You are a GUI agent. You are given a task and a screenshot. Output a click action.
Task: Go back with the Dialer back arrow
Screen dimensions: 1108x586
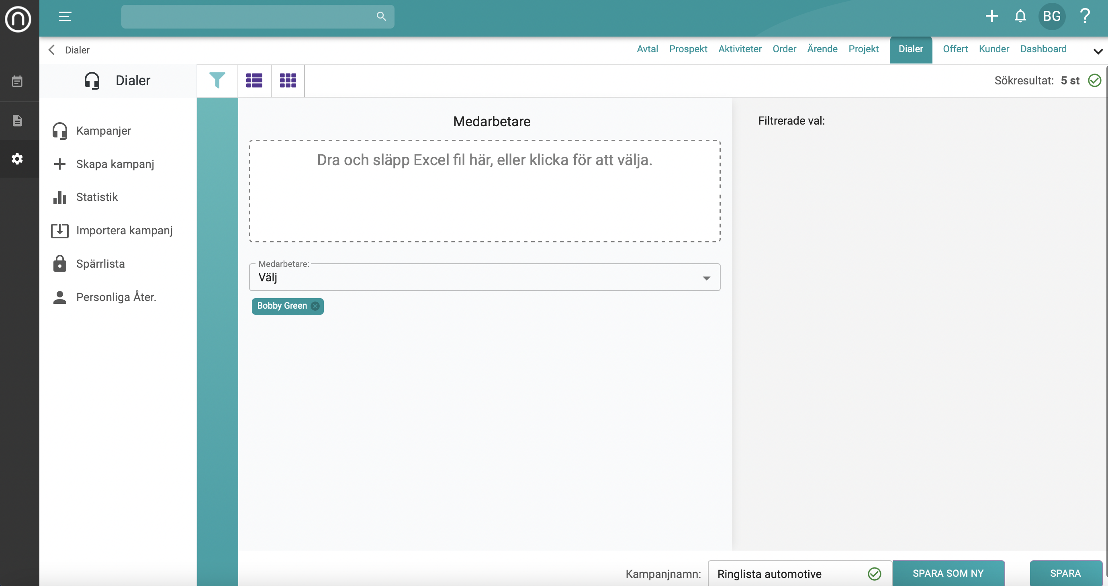(x=51, y=50)
